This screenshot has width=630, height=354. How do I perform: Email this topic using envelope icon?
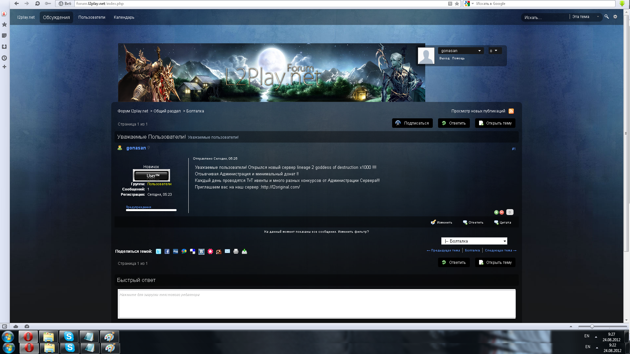(x=227, y=251)
